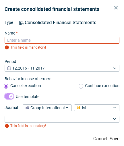The image size is (124, 146).
Task: Click the Consolidated Financial Statements type icon
Action: tap(21, 23)
